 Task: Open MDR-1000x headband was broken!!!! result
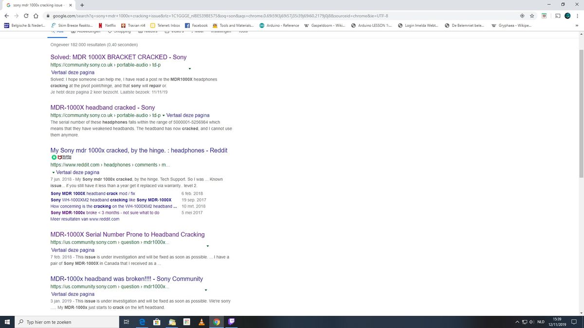pos(127,278)
